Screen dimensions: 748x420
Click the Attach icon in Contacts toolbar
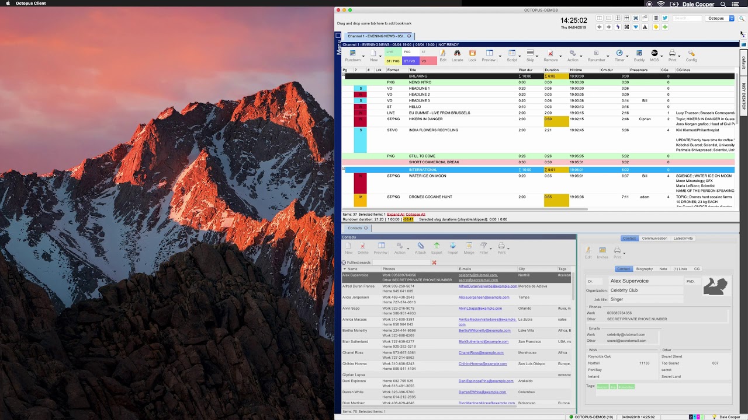pyautogui.click(x=420, y=246)
